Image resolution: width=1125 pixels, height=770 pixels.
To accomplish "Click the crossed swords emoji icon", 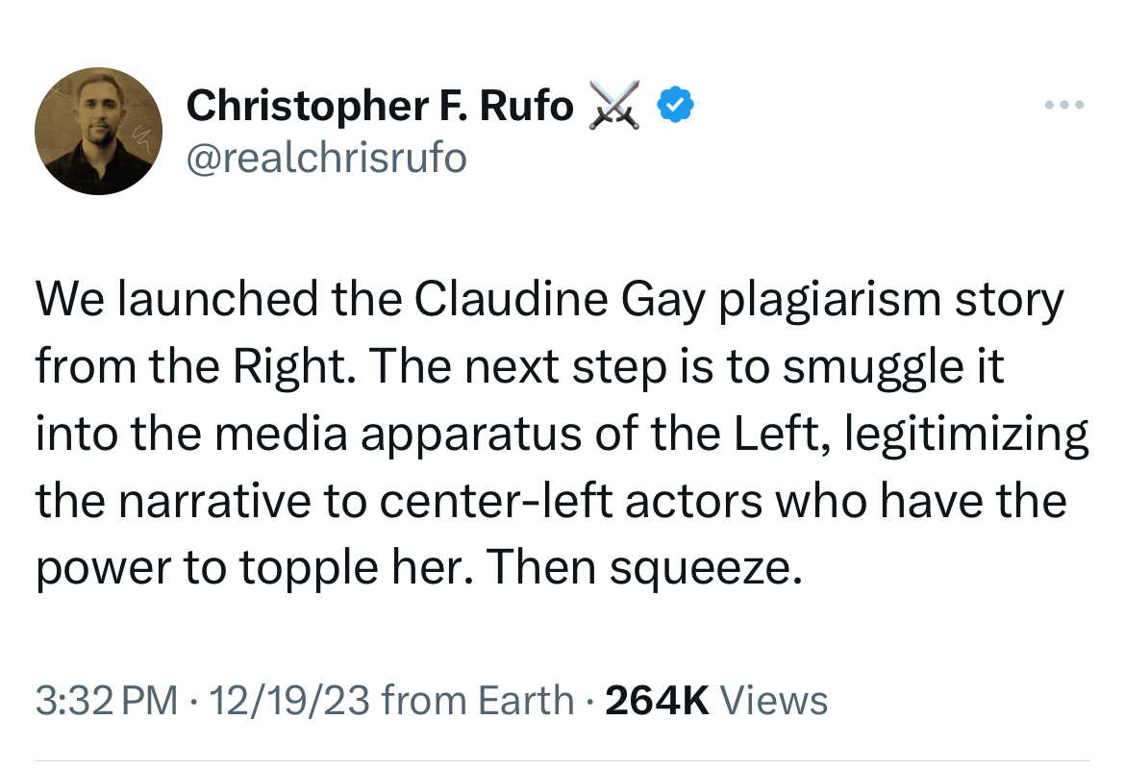I will coord(615,105).
